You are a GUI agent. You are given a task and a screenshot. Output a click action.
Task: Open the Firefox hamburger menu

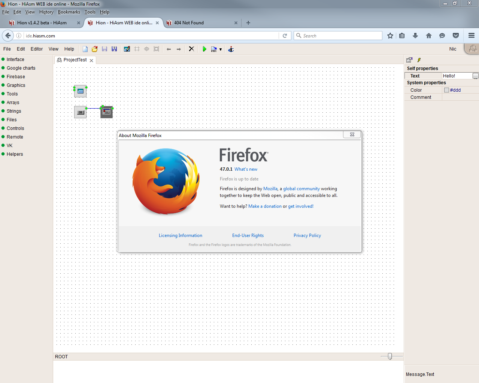(x=472, y=36)
